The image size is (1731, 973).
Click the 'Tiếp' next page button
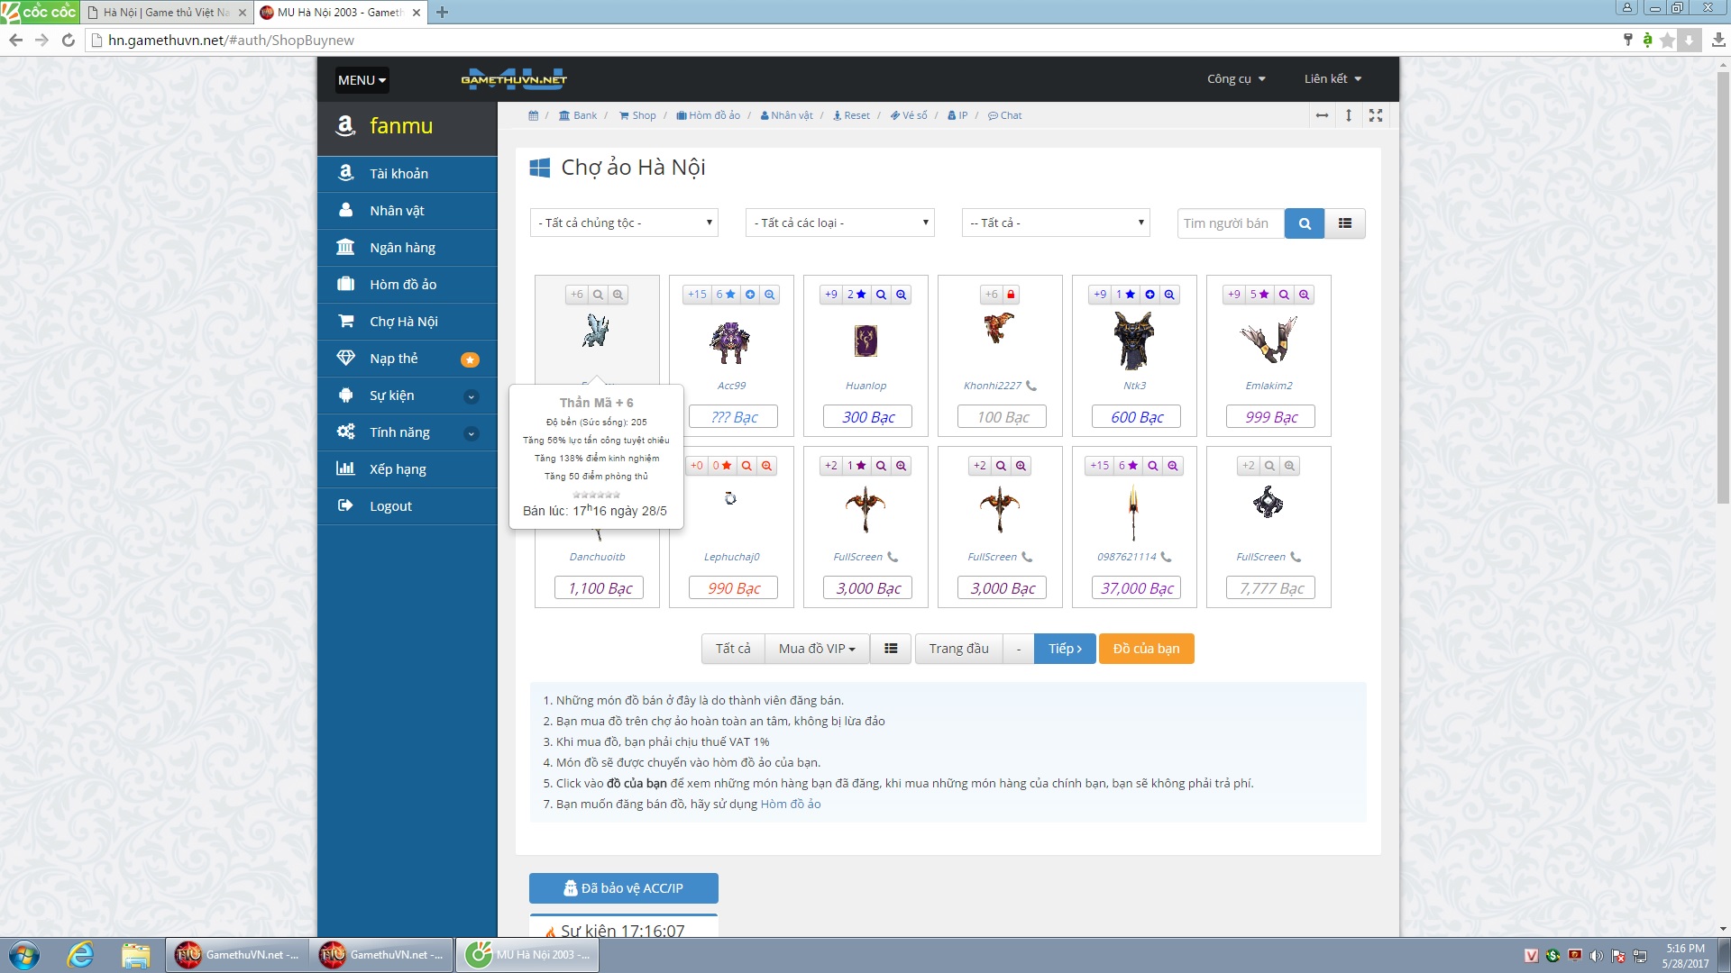(x=1064, y=649)
